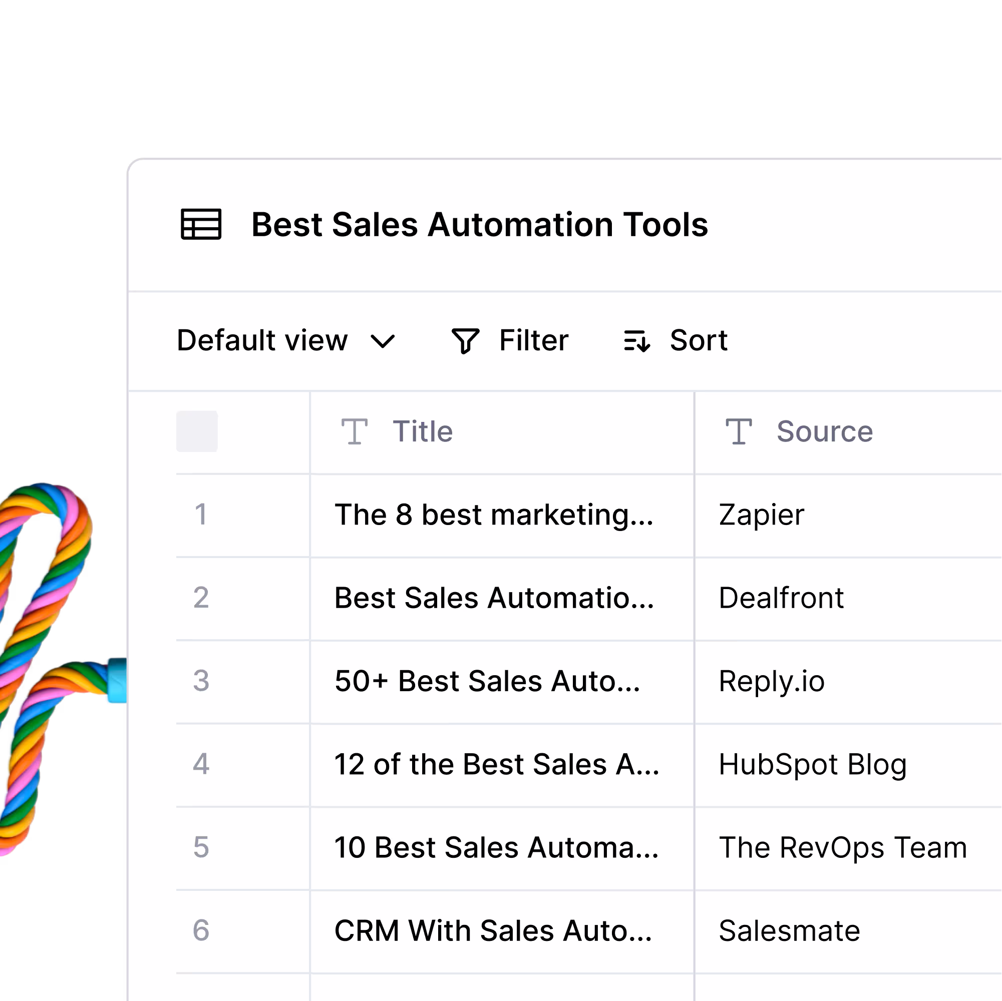This screenshot has width=1002, height=1001.
Task: Click the chevron next to Default view
Action: coord(383,342)
